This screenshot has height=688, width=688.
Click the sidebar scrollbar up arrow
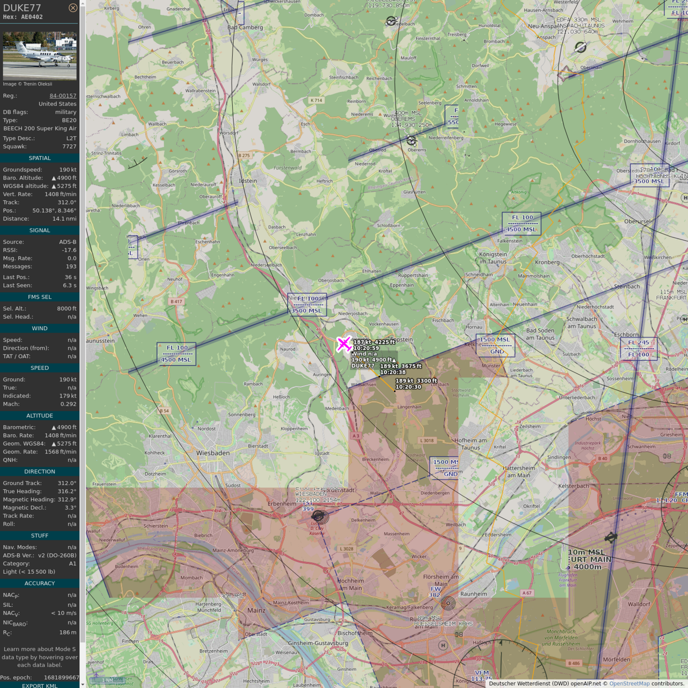click(83, 3)
